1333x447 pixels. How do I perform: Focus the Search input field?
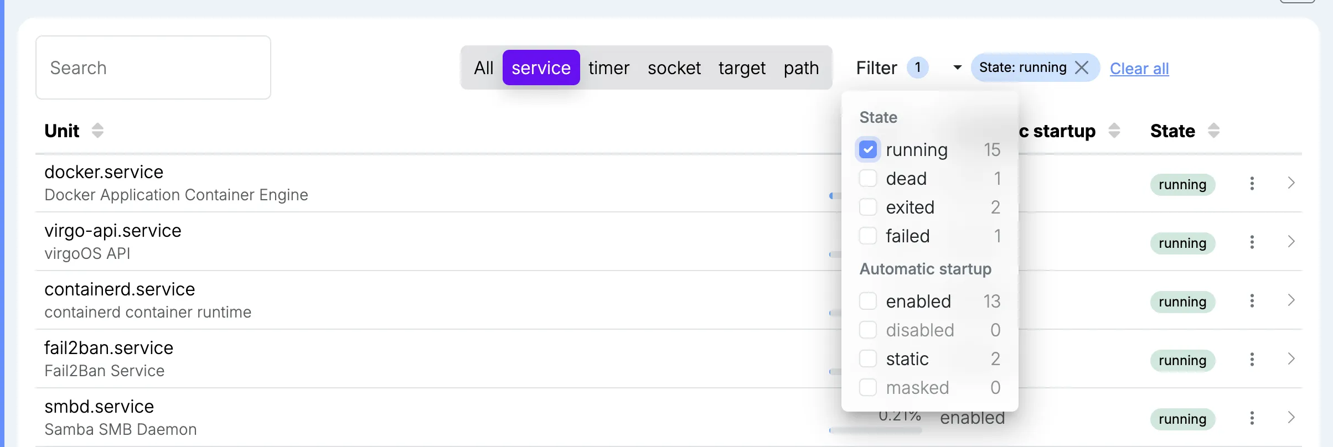[153, 67]
